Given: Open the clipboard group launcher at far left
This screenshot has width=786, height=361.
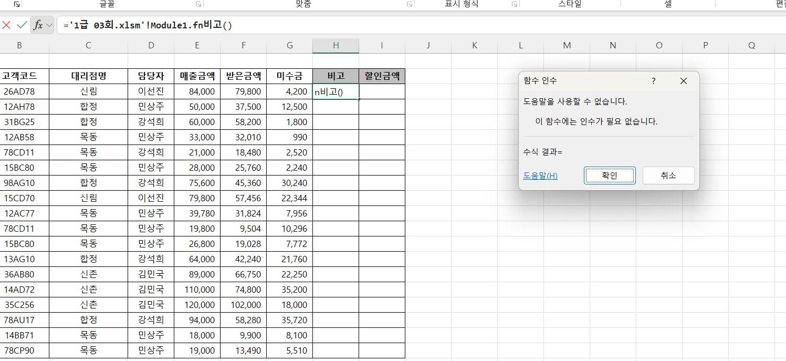Looking at the screenshot, I should [16, 4].
